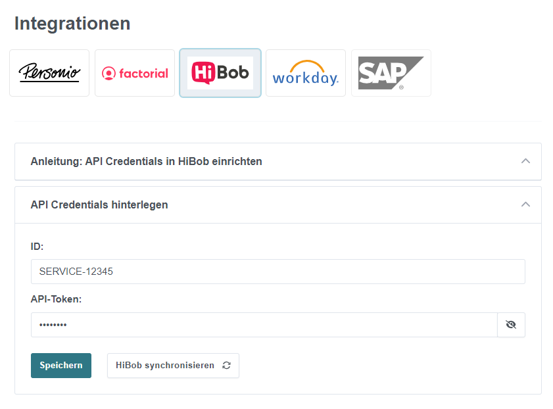The width and height of the screenshot is (553, 409).
Task: Collapse API Credentials hinterlegen via its chevron
Action: coord(525,204)
